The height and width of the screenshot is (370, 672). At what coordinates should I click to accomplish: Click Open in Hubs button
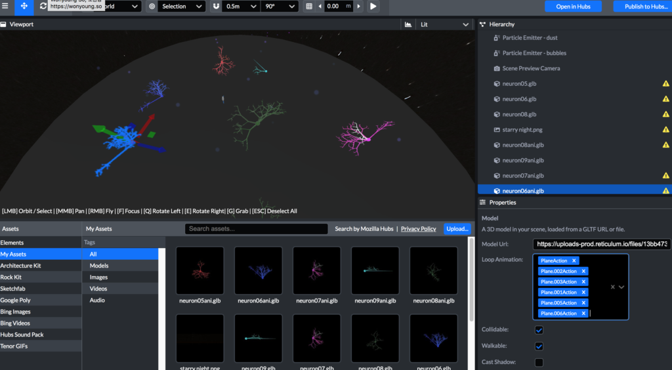point(573,7)
